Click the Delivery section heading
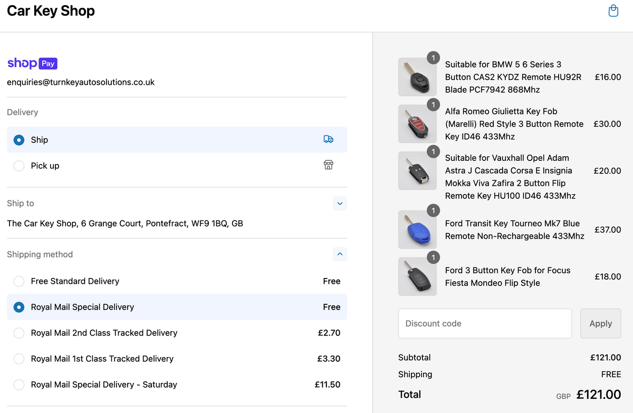 pos(23,112)
